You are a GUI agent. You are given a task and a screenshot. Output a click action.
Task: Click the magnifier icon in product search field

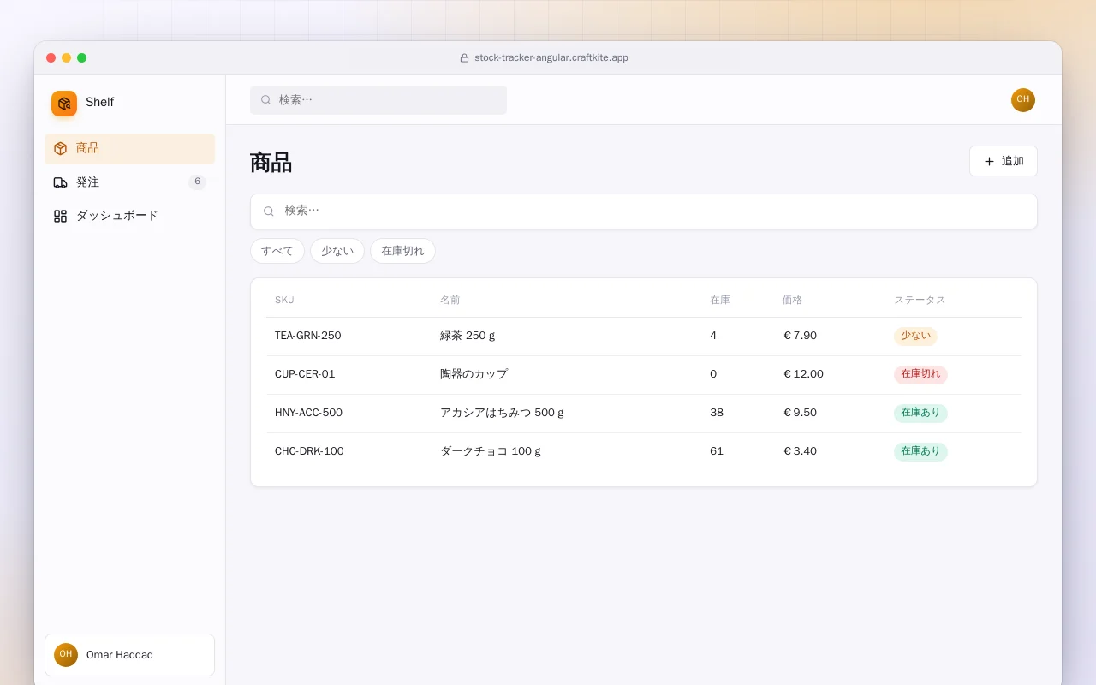[x=269, y=211]
